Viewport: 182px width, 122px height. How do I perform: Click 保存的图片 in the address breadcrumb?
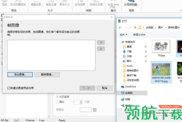pyautogui.click(x=174, y=28)
